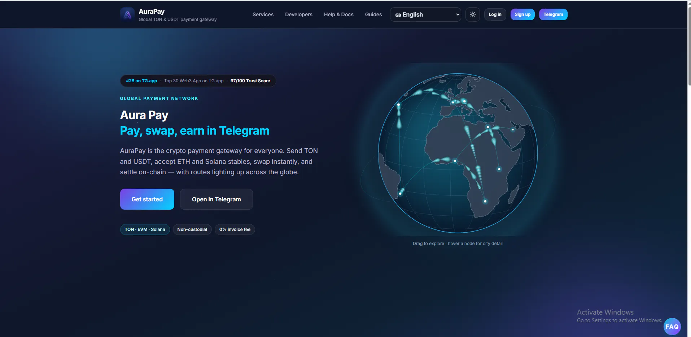Image resolution: width=691 pixels, height=337 pixels.
Task: Click the GLOBAL PAYMENT NETWORK label
Action: [x=159, y=99]
